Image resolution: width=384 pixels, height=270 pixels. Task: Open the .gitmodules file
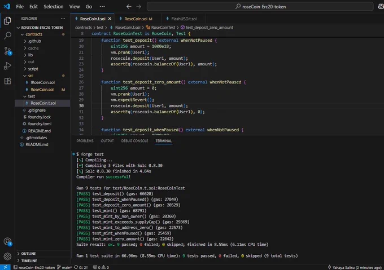[42, 138]
